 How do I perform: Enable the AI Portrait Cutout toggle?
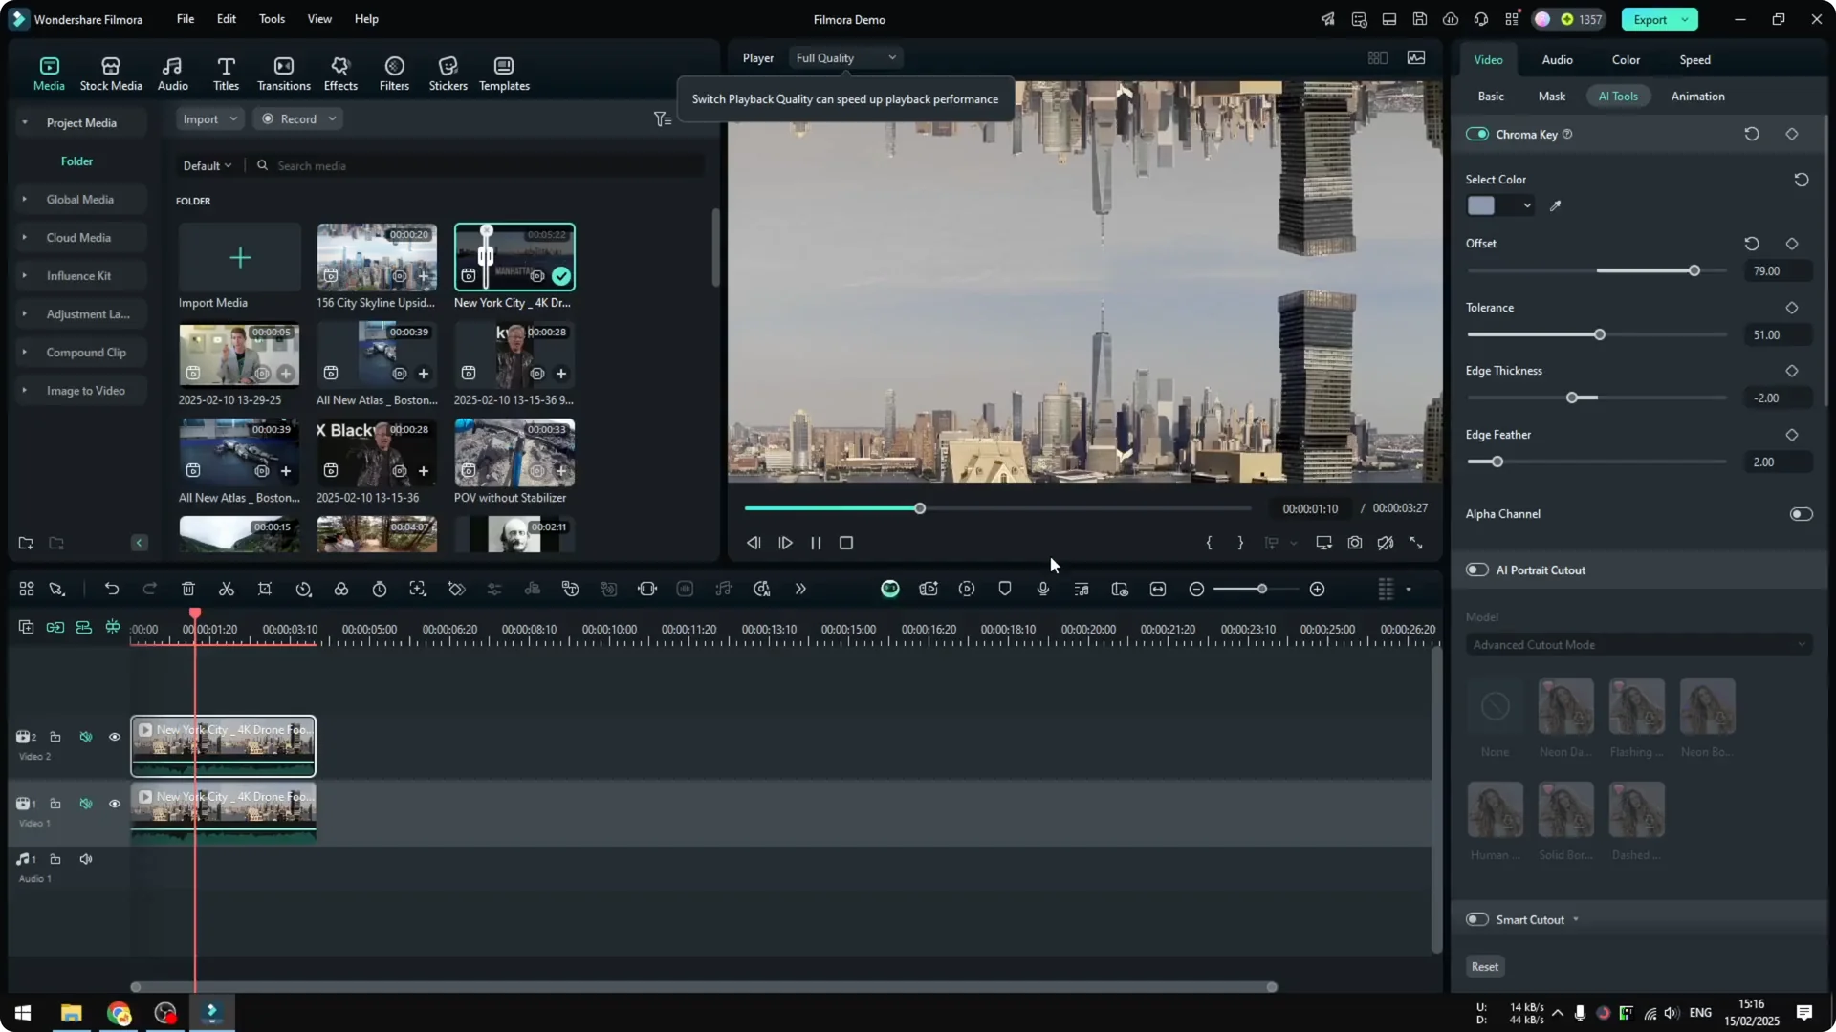click(x=1476, y=570)
